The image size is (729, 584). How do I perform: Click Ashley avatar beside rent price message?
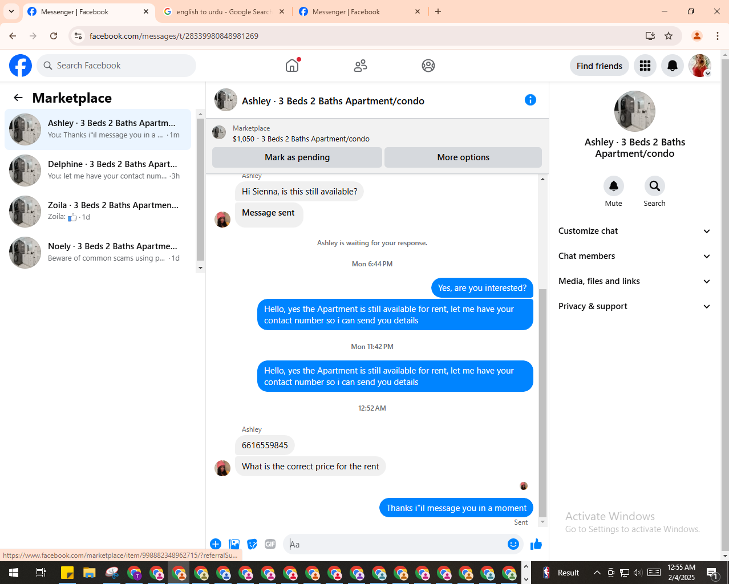click(x=222, y=468)
